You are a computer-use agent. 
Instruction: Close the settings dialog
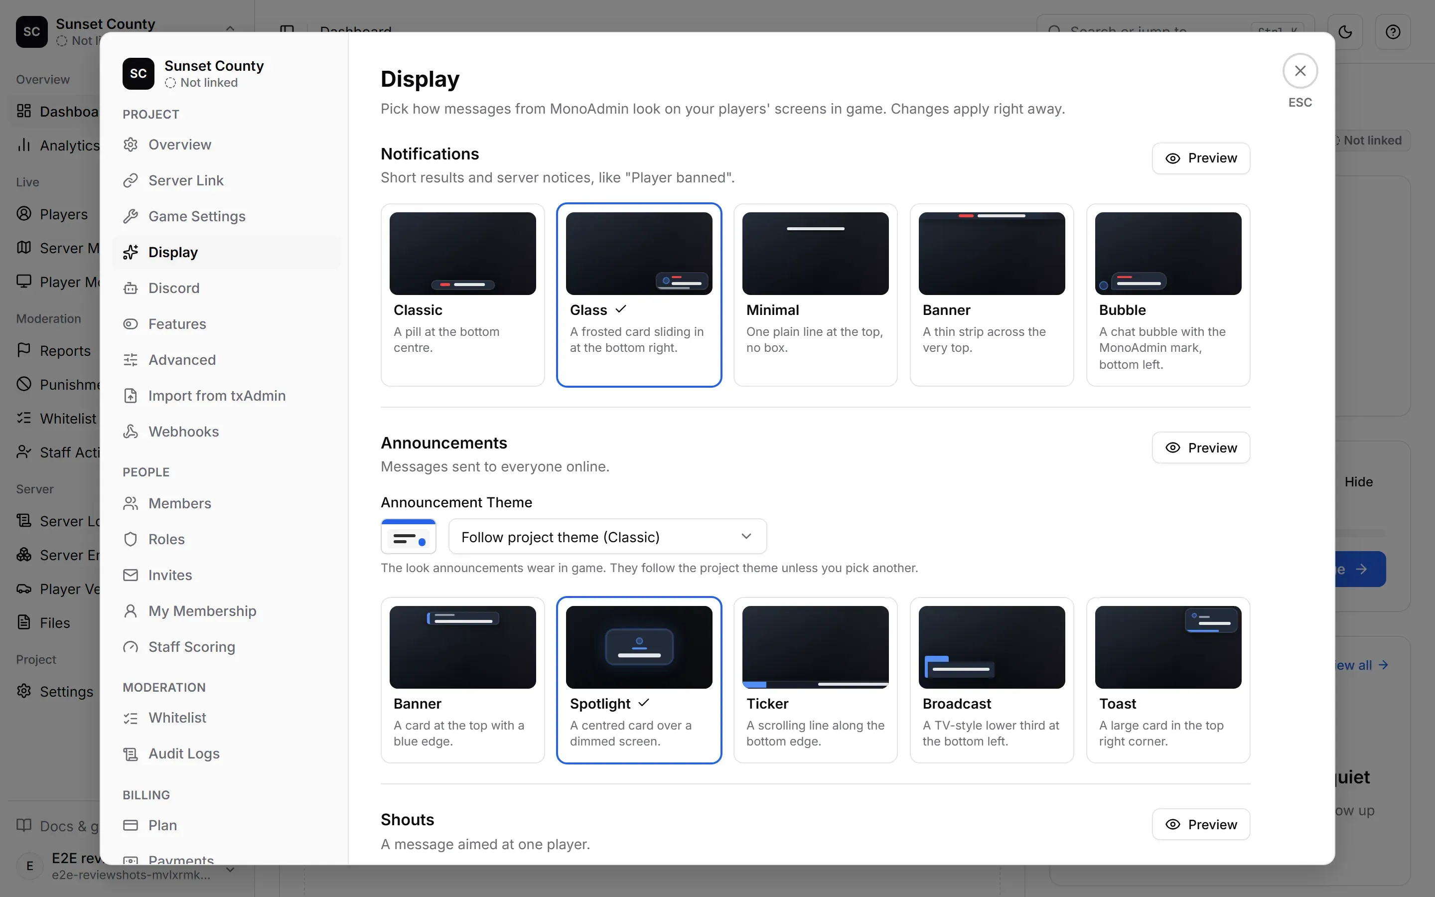1300,71
